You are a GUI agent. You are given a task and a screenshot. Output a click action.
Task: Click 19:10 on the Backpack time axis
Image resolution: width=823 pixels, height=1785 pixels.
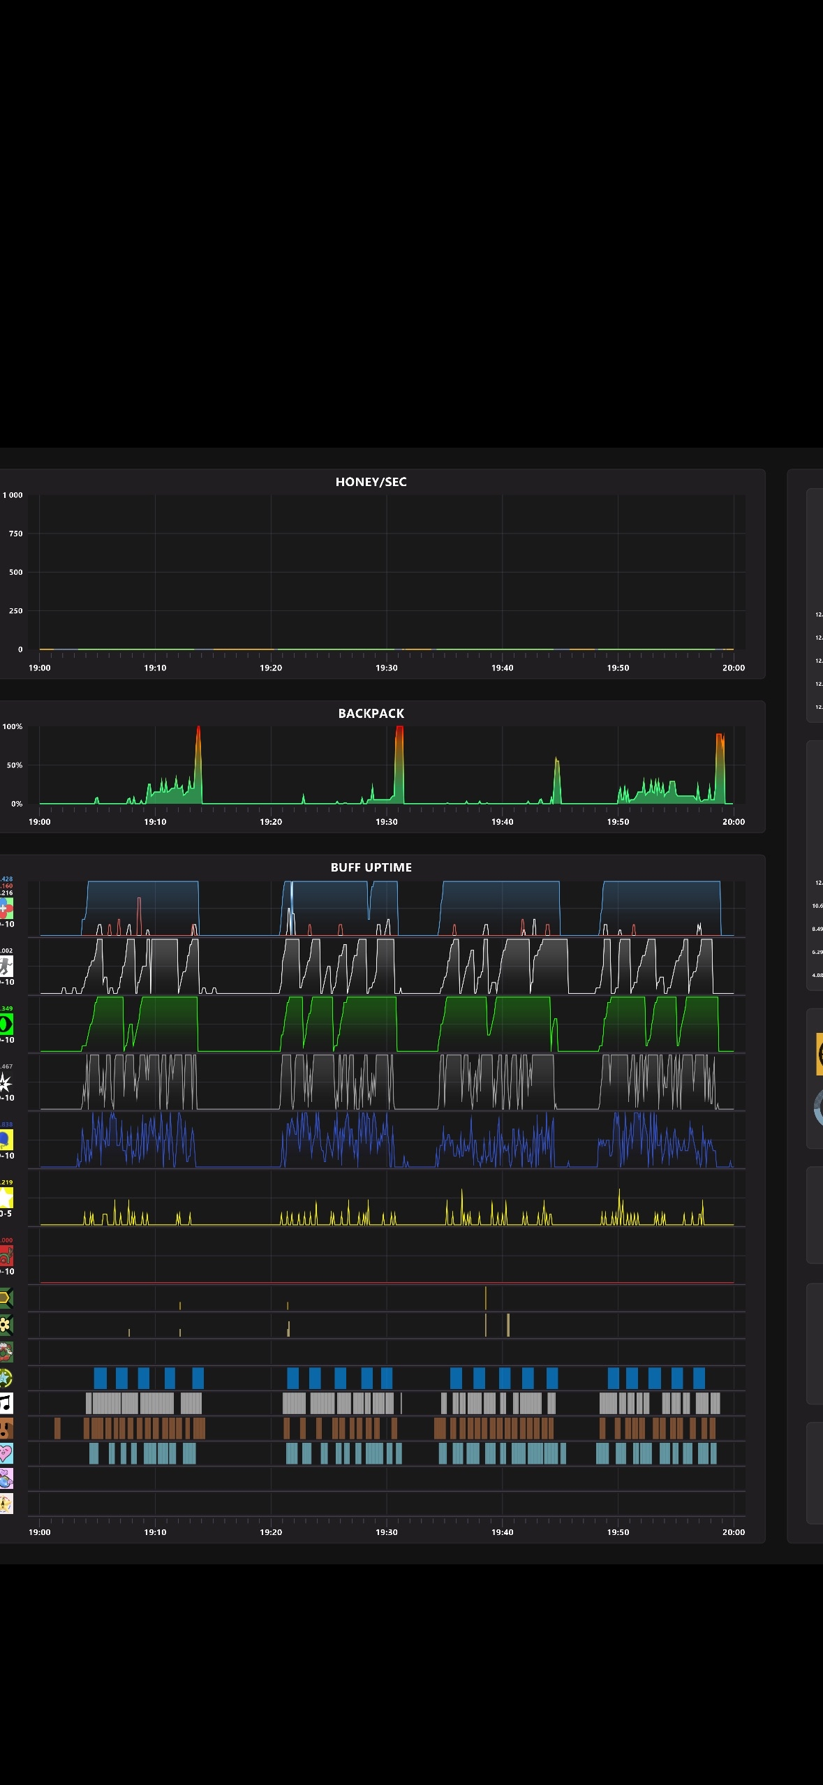coord(155,821)
